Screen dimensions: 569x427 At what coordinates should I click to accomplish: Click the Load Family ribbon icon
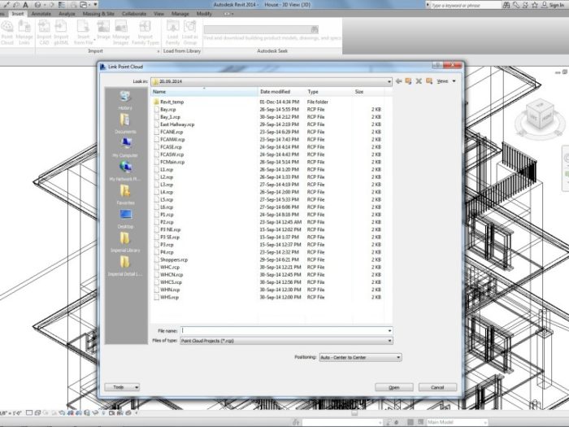[172, 33]
